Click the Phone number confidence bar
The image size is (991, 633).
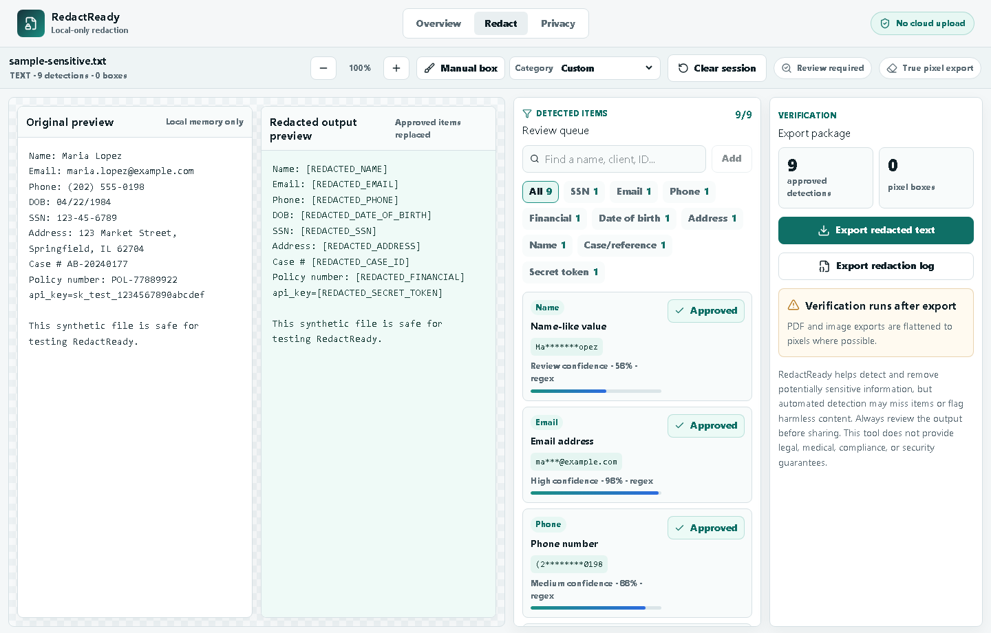click(x=596, y=608)
